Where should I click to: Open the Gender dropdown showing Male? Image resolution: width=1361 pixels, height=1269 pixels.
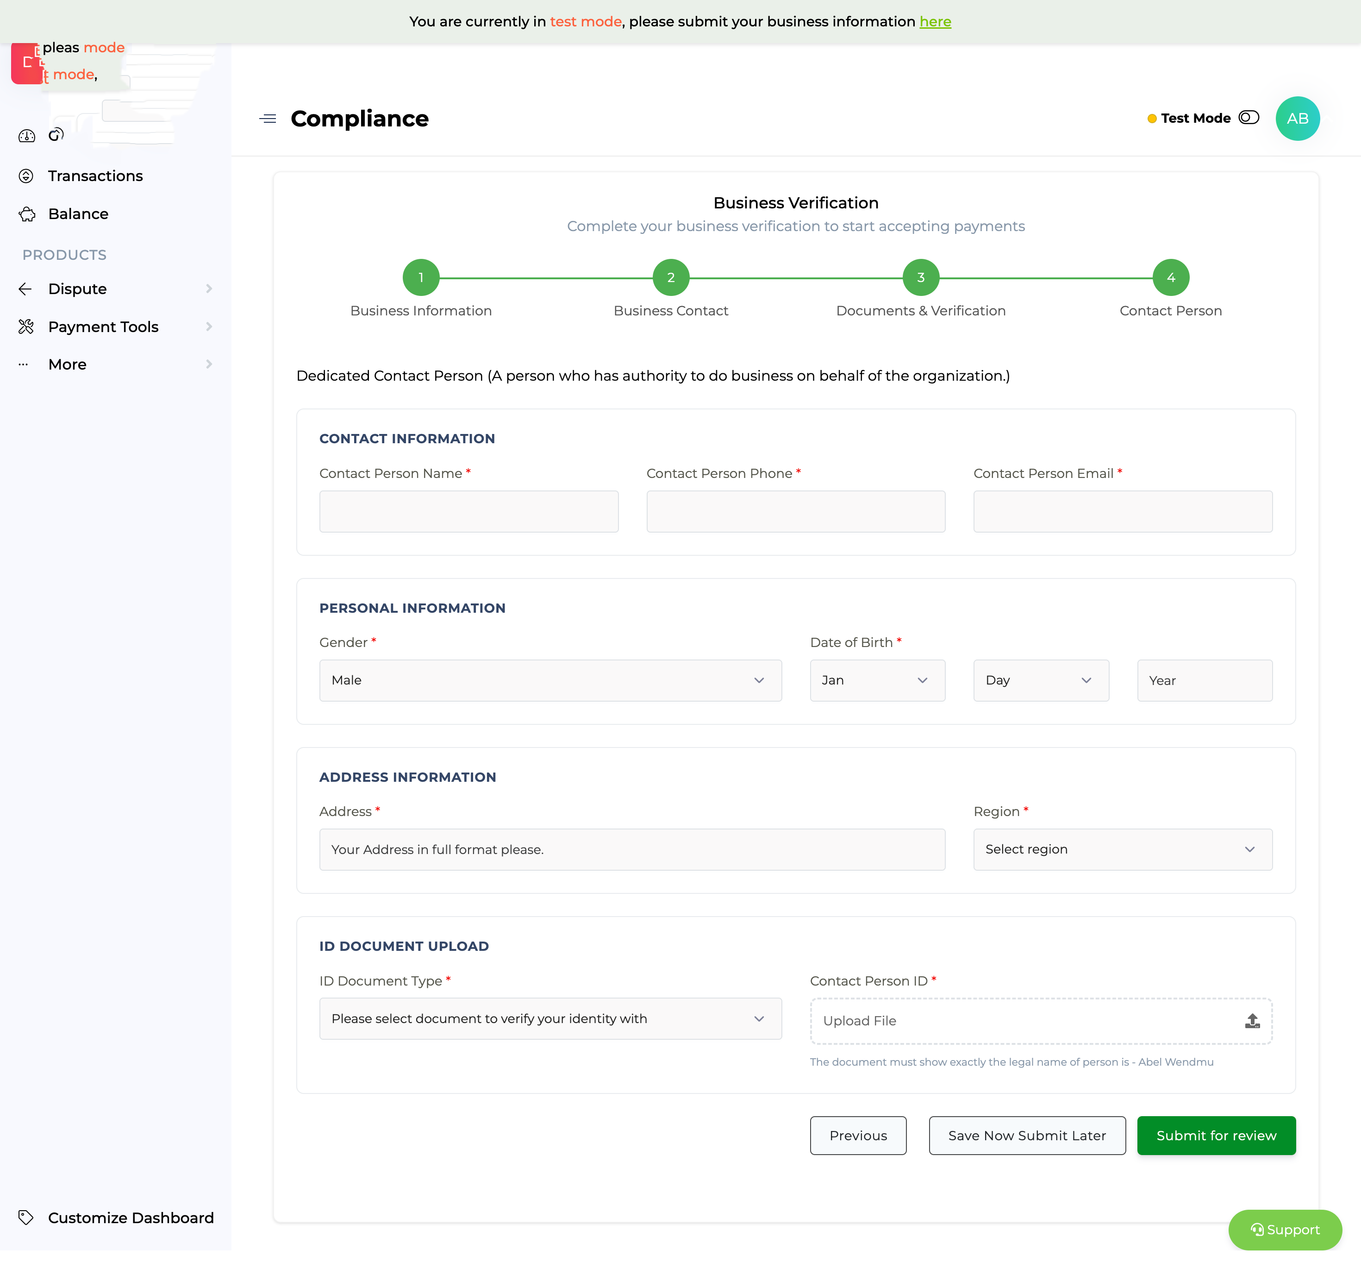(550, 680)
